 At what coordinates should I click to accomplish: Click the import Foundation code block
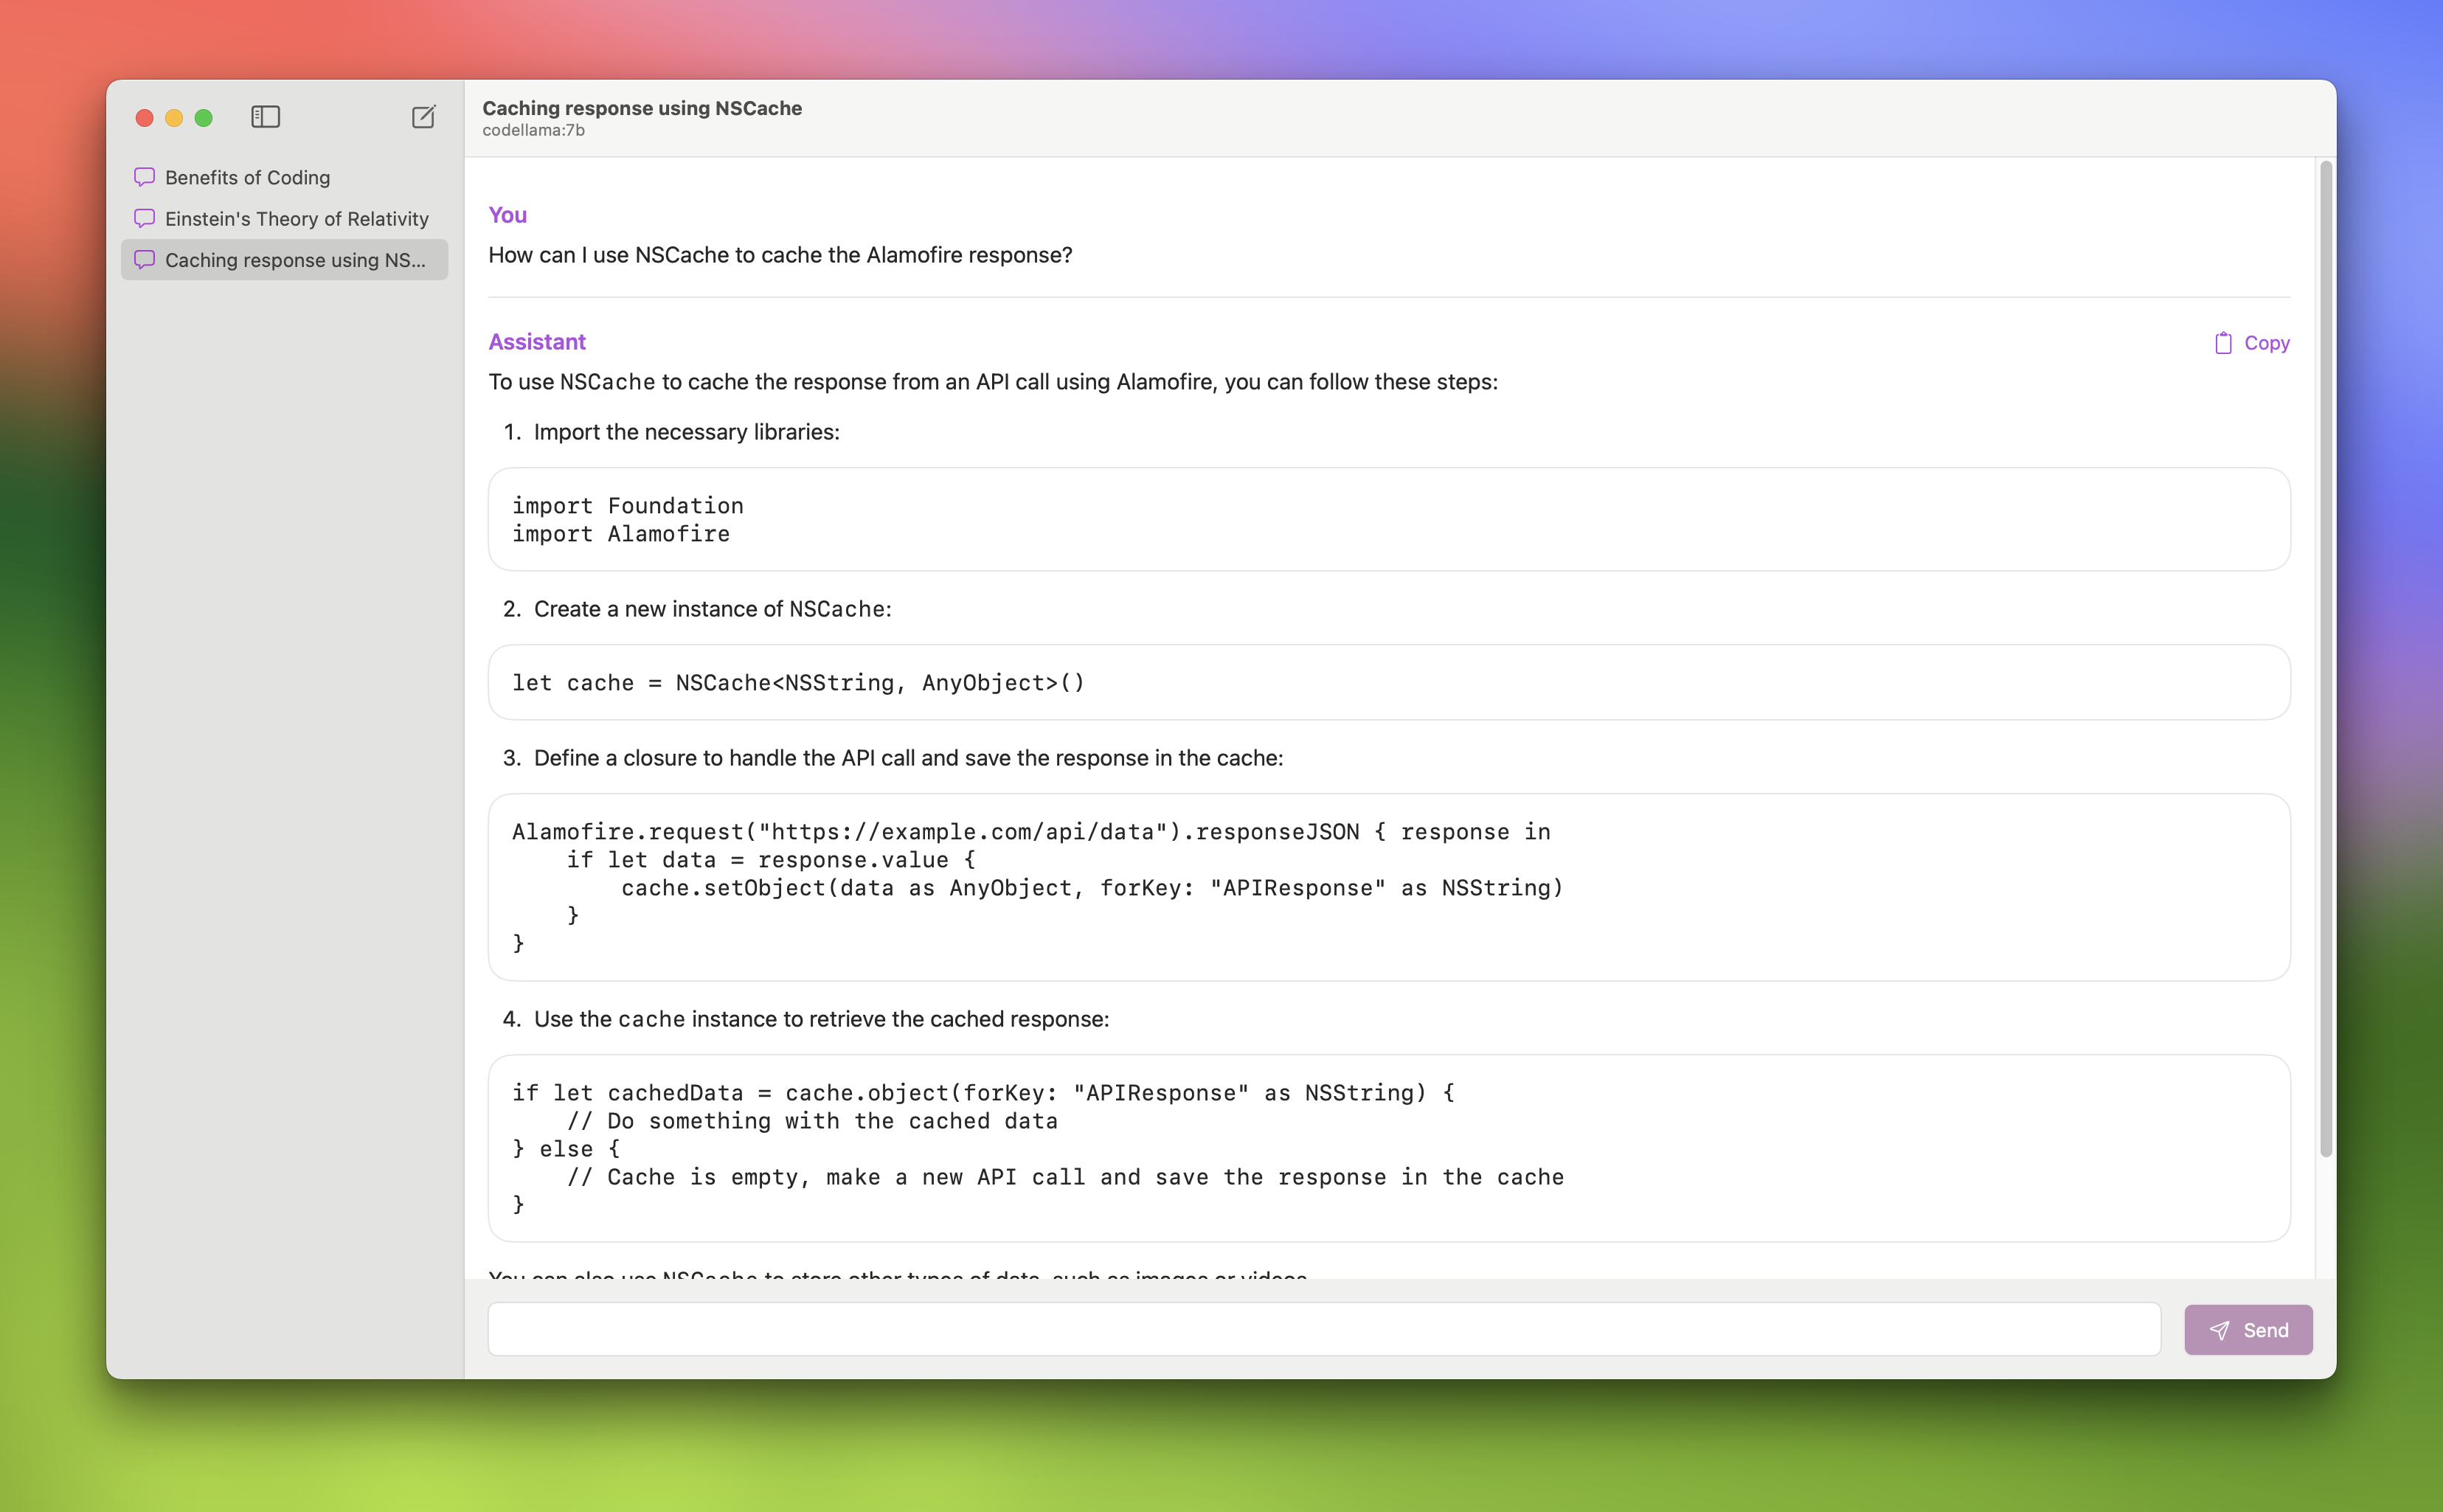1388,519
